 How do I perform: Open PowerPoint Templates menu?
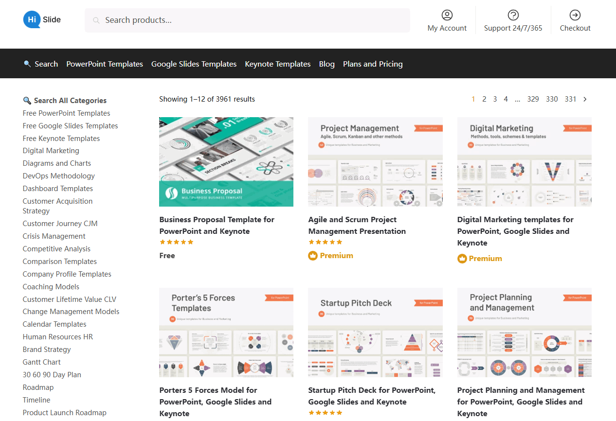tap(105, 64)
